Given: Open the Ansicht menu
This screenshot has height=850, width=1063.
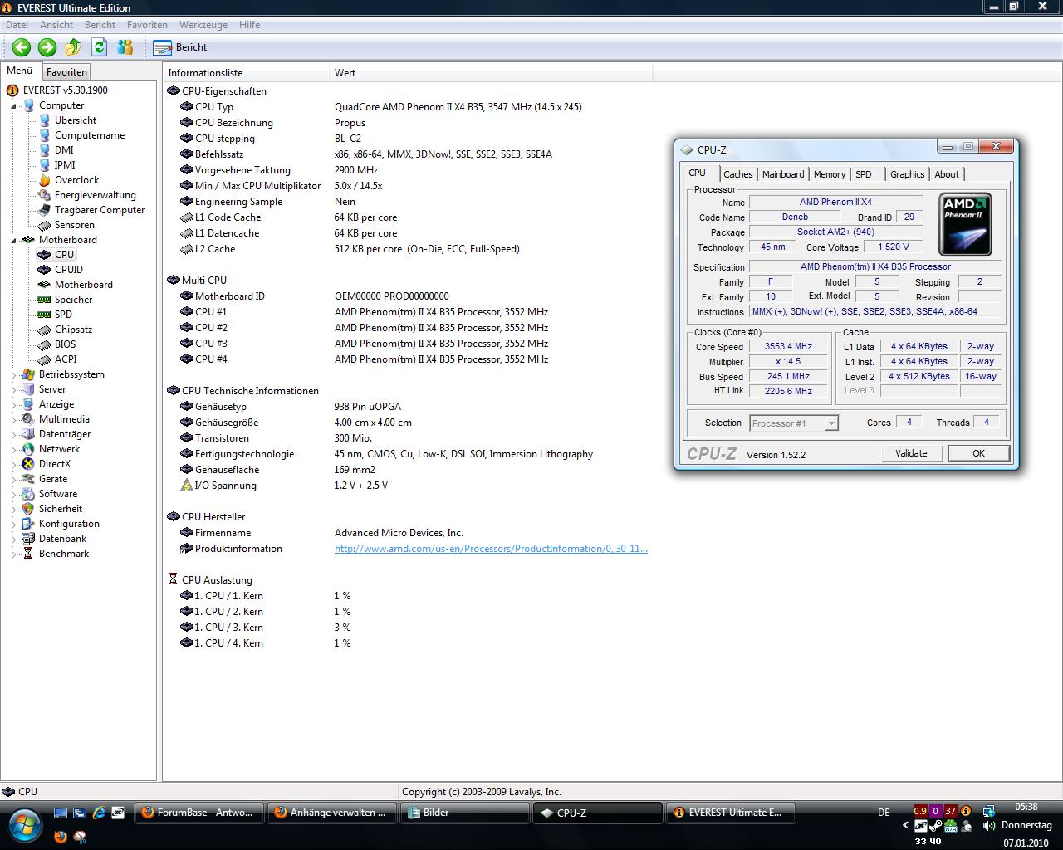Looking at the screenshot, I should point(56,25).
